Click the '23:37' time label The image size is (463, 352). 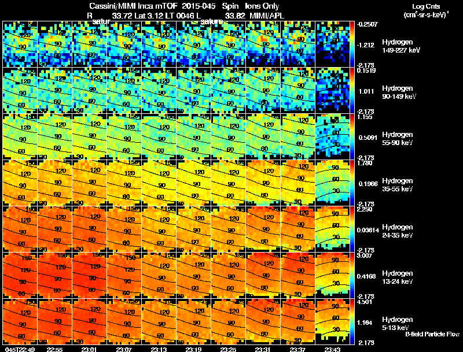coord(297,349)
